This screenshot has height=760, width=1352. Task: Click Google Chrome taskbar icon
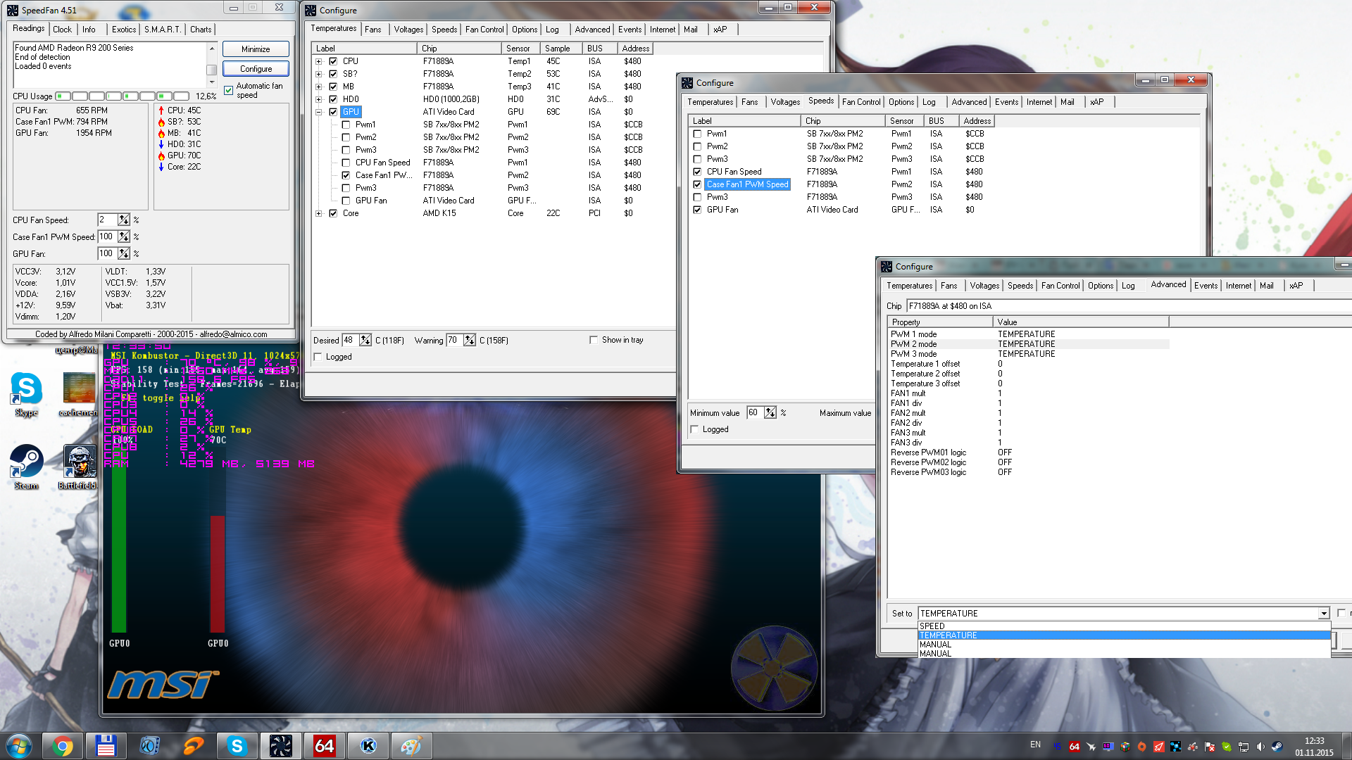63,746
